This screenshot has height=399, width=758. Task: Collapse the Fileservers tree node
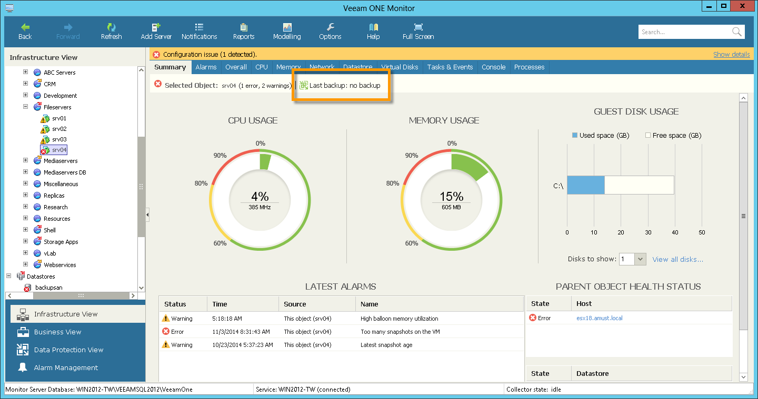coord(25,107)
